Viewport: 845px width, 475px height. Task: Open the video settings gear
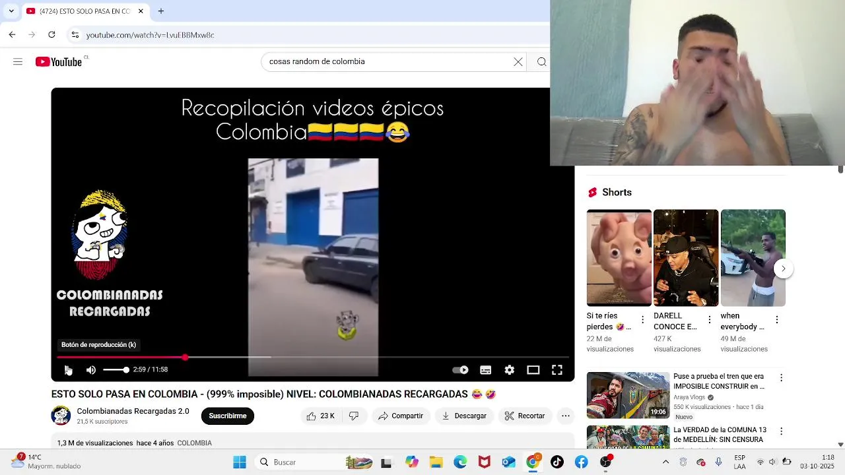(x=509, y=369)
